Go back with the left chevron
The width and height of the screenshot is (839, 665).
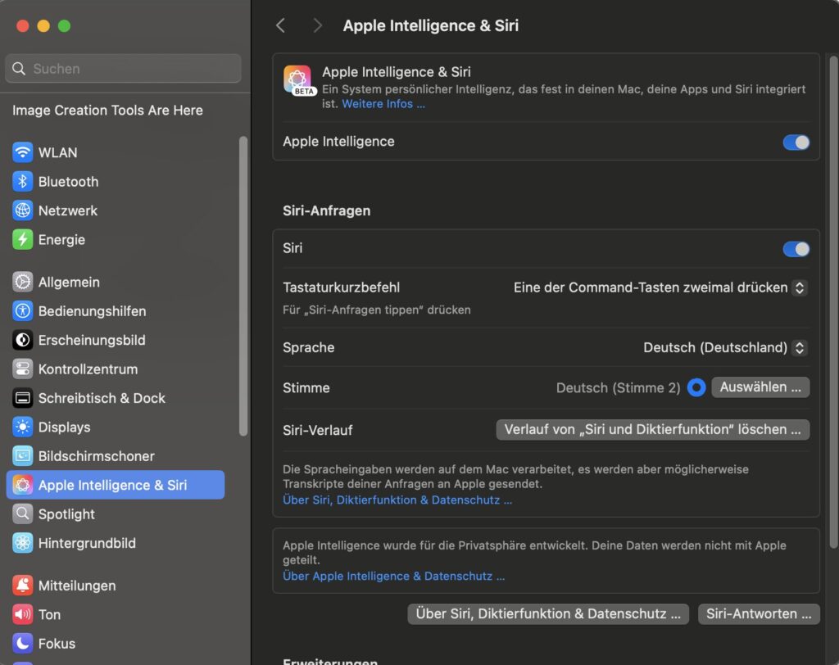click(280, 25)
